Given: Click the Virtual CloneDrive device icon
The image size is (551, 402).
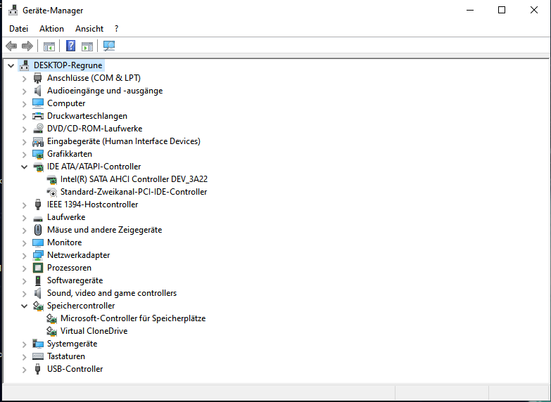Looking at the screenshot, I should coord(51,331).
